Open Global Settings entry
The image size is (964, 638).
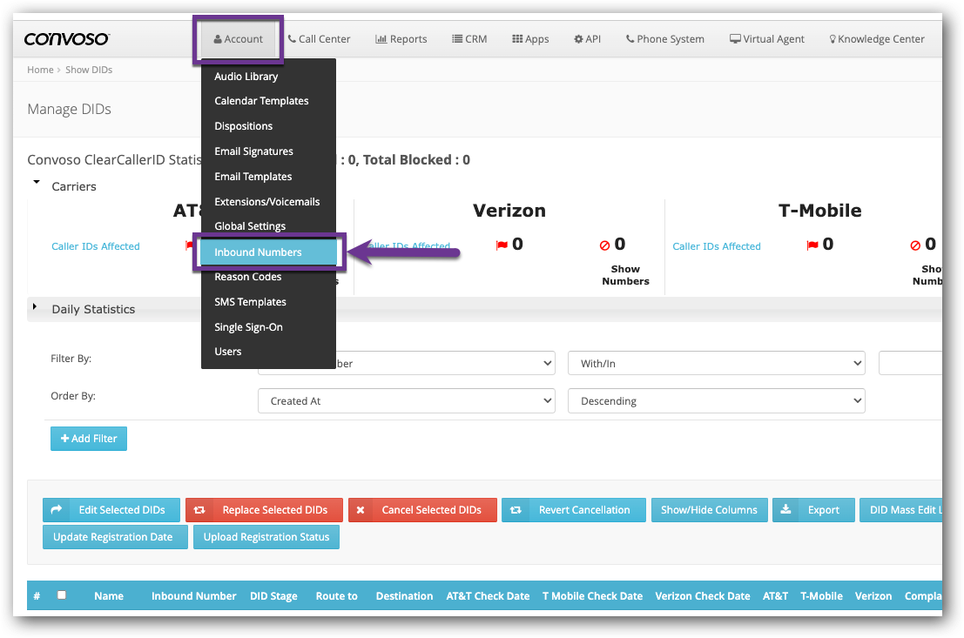pyautogui.click(x=269, y=226)
